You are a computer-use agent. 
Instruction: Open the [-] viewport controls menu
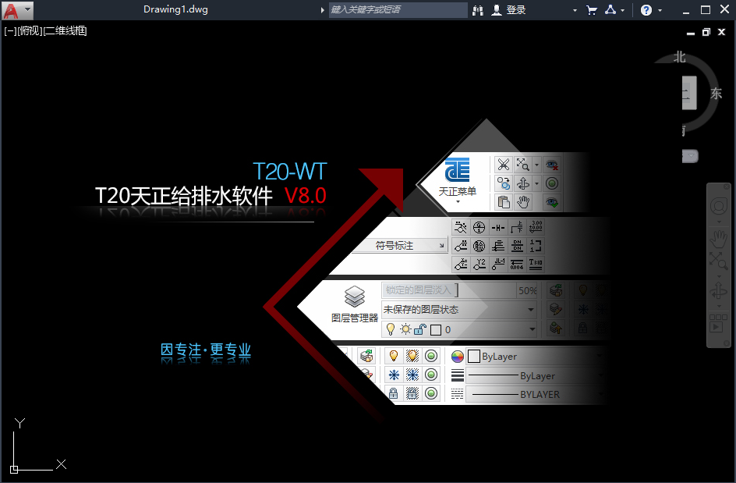[x=10, y=31]
